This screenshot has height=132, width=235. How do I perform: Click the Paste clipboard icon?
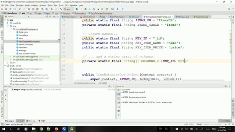[37, 9]
